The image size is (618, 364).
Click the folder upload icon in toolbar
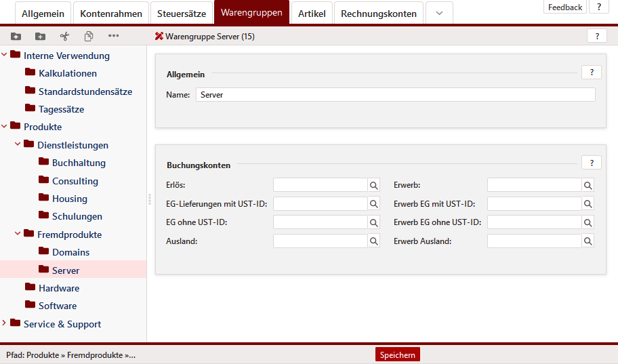pos(16,37)
